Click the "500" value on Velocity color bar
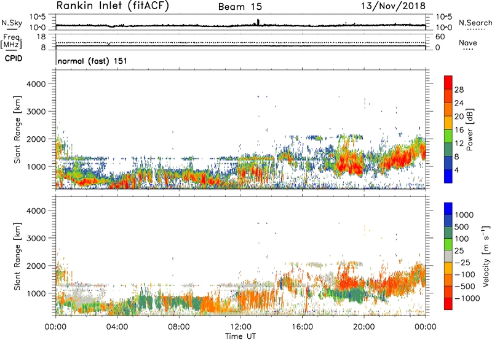Screen dimensions: 492x340 [x=462, y=227]
